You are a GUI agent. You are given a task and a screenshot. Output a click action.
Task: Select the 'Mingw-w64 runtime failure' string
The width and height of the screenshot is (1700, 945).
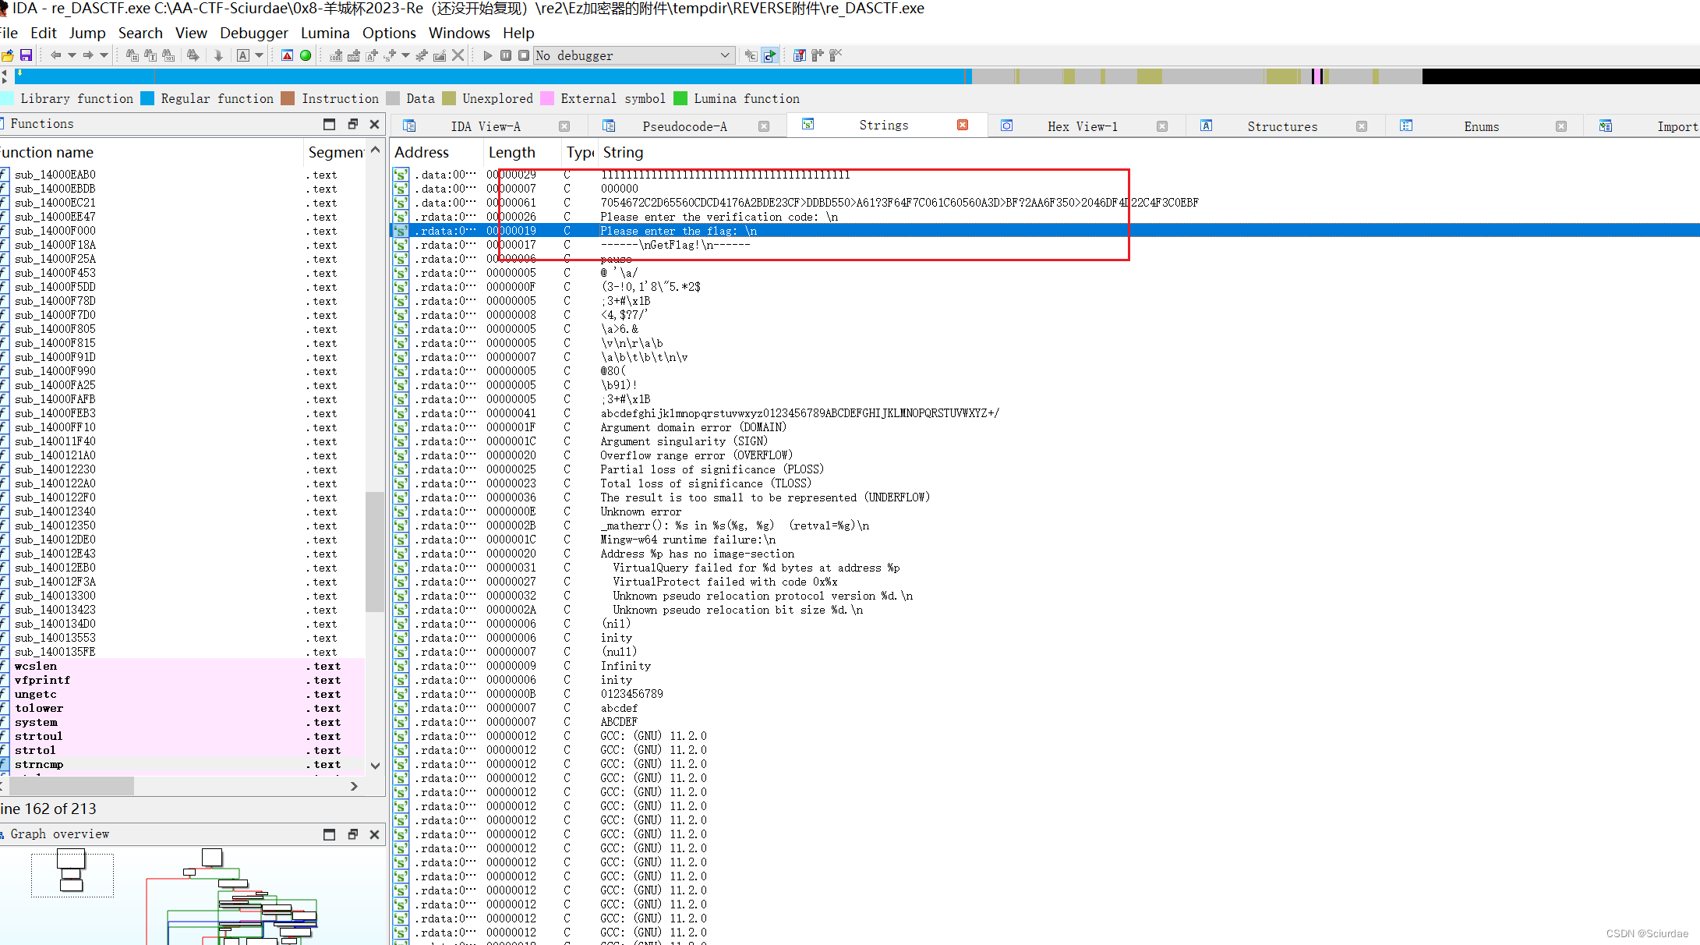(x=1044, y=540)
